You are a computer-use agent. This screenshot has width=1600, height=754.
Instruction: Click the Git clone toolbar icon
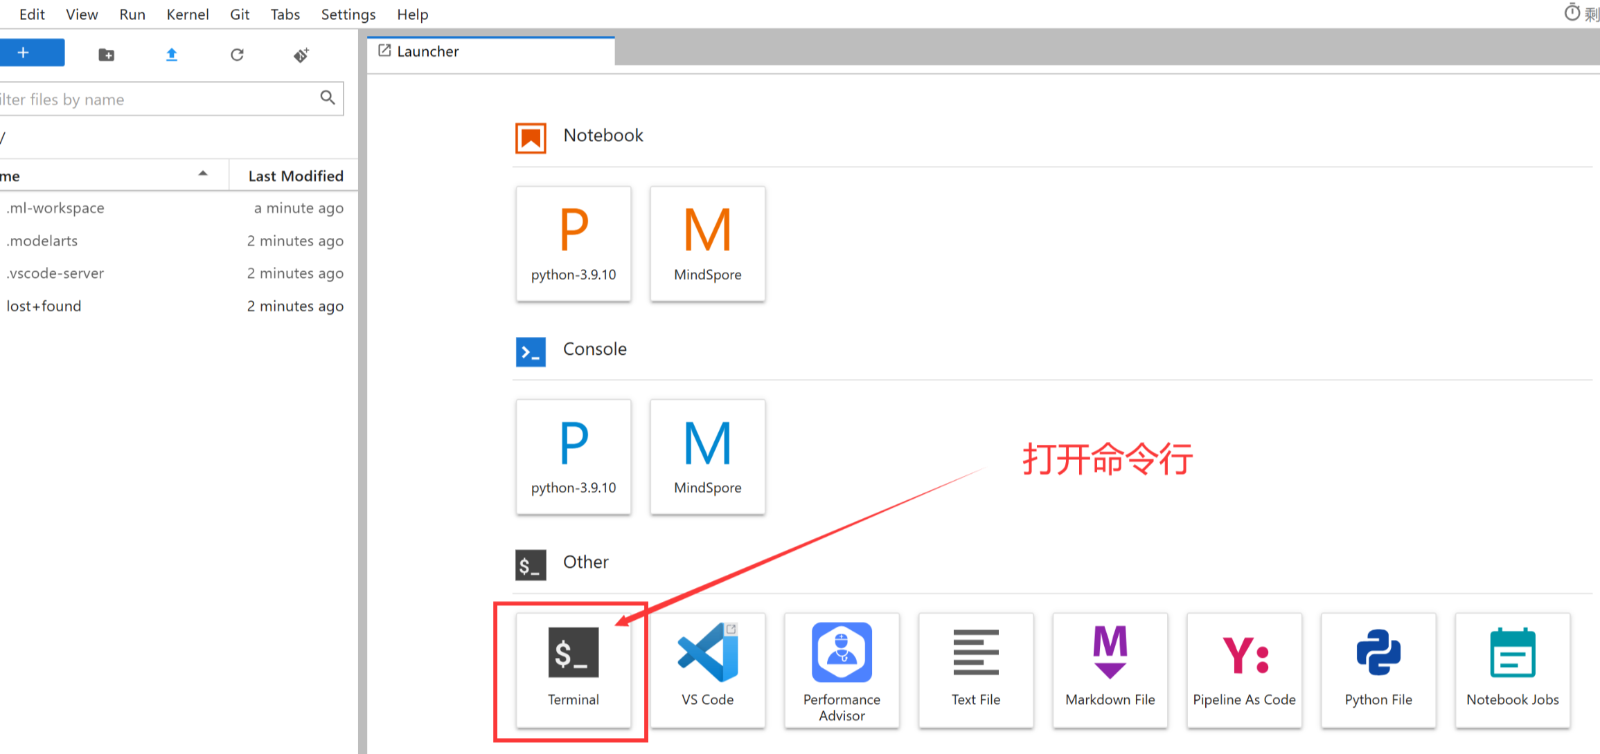301,55
